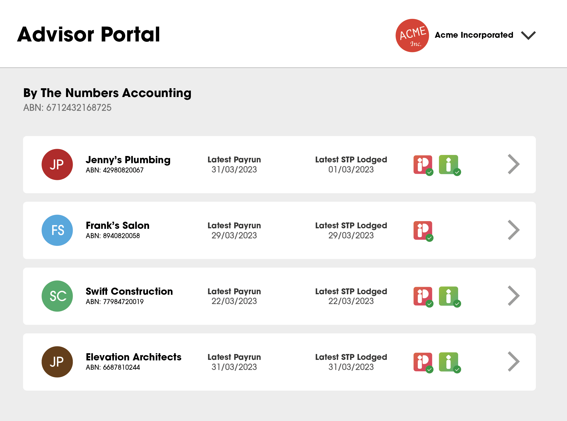Click Latest Payrun date for Elevation Architects

pyautogui.click(x=234, y=367)
